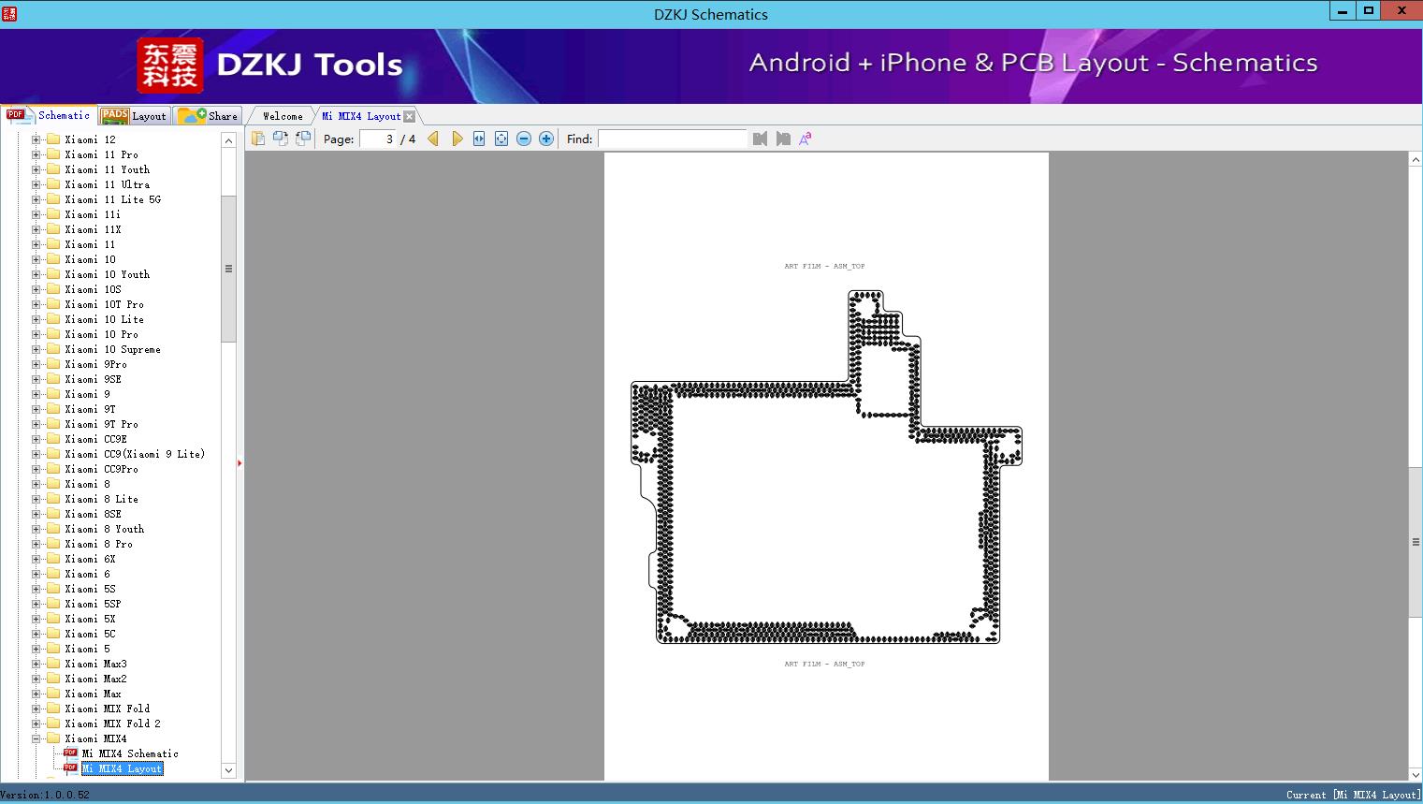Click the find previous icon
1423x804 pixels.
(x=760, y=139)
